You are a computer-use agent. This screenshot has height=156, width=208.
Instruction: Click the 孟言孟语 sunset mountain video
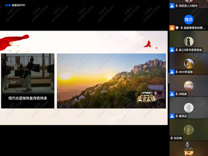pyautogui.click(x=112, y=81)
